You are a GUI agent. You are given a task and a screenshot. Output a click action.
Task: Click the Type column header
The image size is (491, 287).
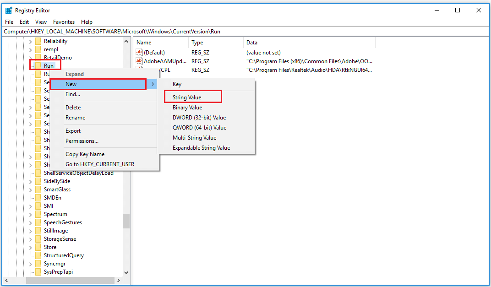[x=216, y=42]
